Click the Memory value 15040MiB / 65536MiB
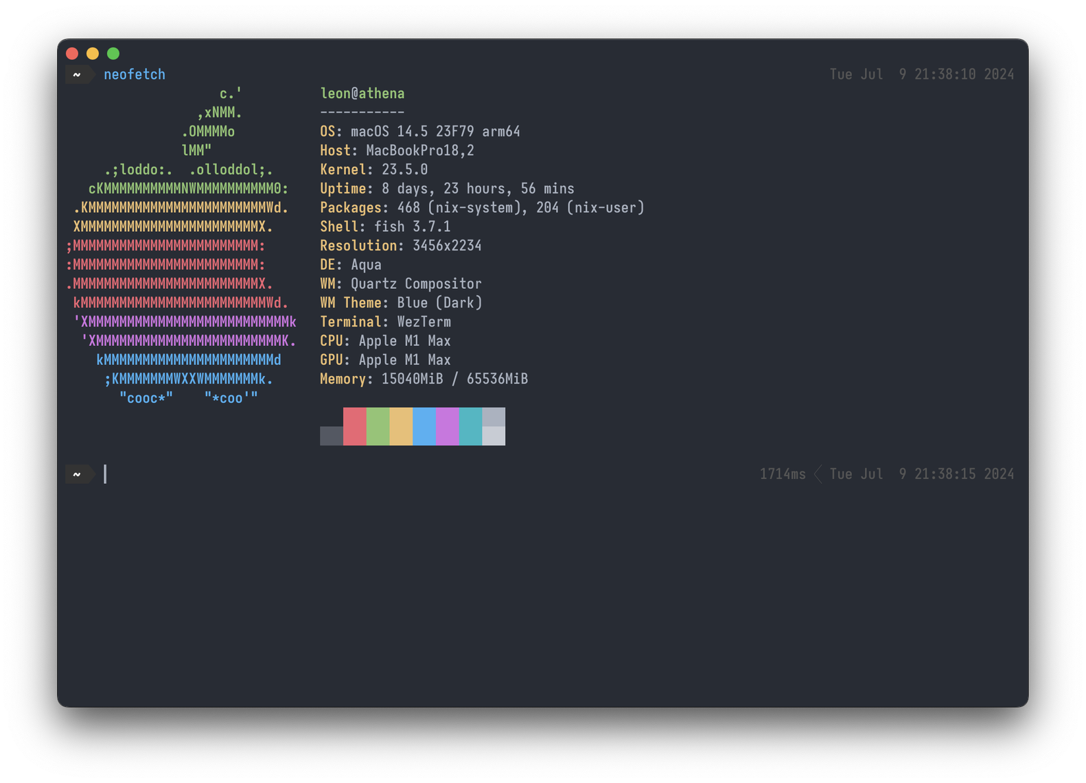This screenshot has width=1086, height=783. 454,379
